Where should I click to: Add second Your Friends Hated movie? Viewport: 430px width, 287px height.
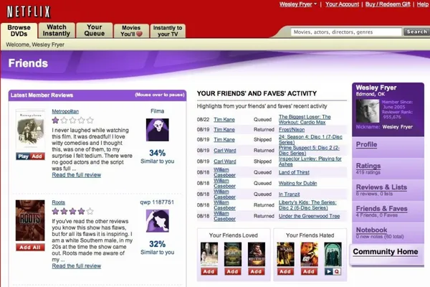click(x=309, y=272)
